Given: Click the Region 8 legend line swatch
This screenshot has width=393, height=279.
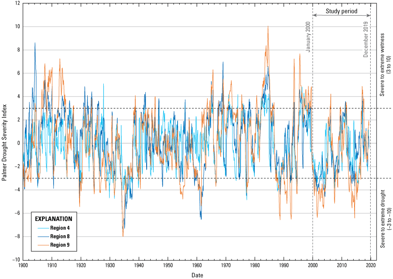Looking at the screenshot, I should tap(41, 236).
